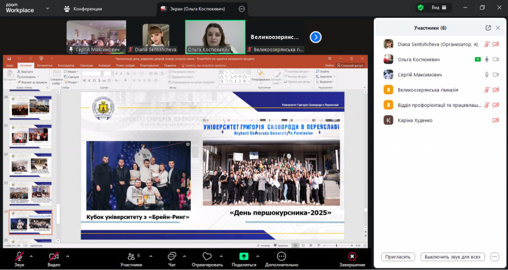
Task: Click the React (Отреагировать) heart icon
Action: (207, 256)
